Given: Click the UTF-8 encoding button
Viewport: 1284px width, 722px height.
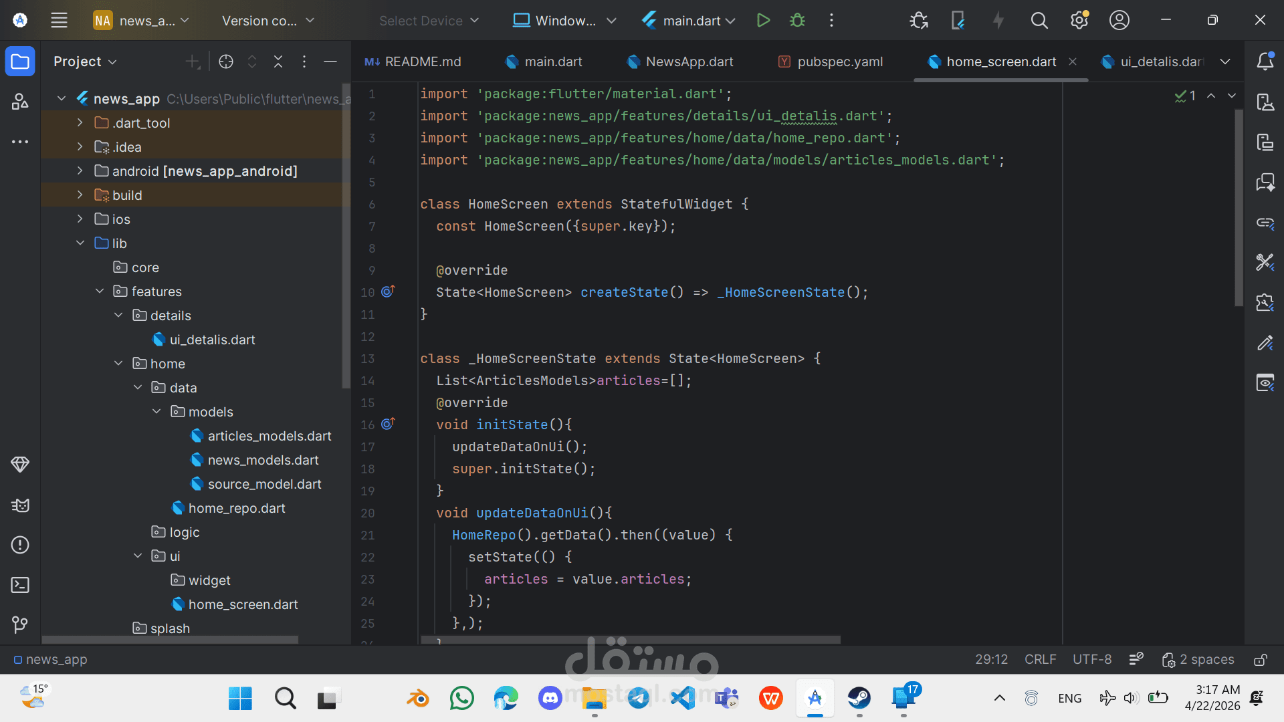Looking at the screenshot, I should click(1091, 660).
